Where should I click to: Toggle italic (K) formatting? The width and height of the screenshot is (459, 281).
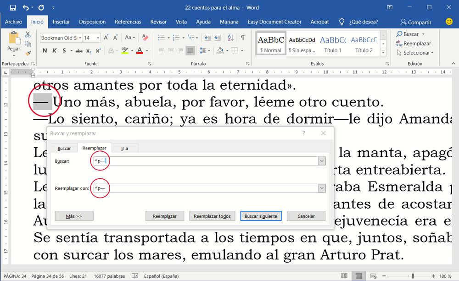coord(55,50)
